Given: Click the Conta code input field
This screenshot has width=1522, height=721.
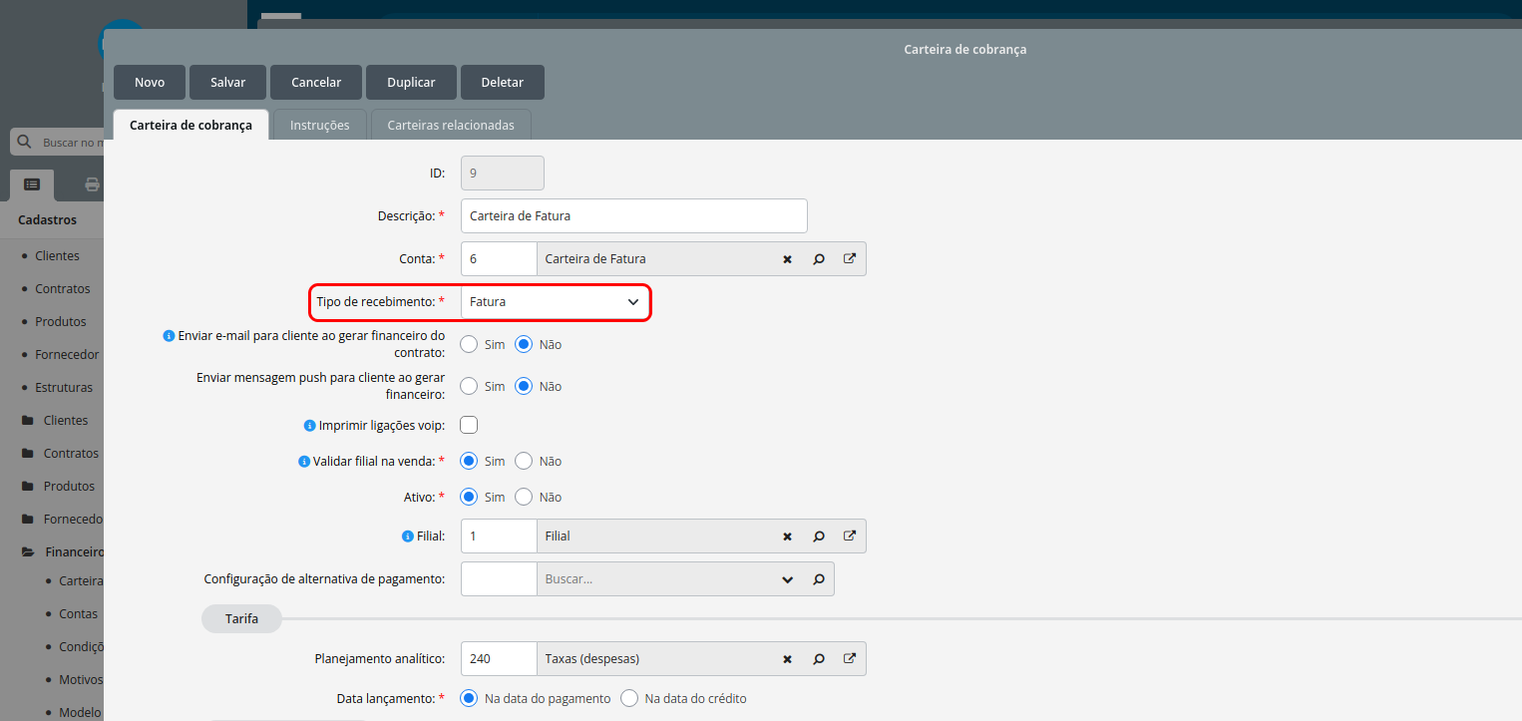Looking at the screenshot, I should point(499,259).
